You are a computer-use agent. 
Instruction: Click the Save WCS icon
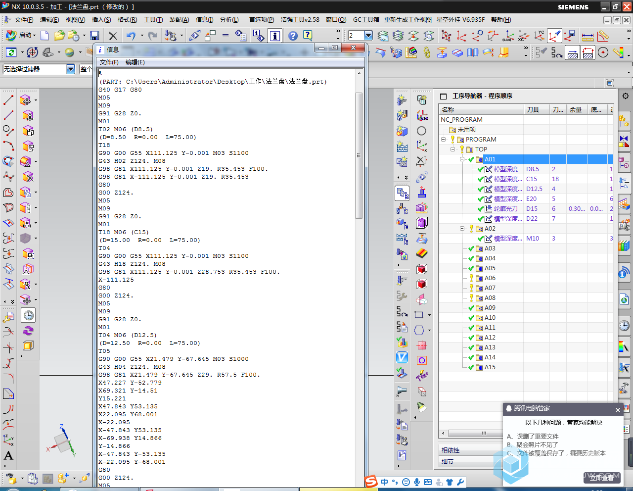click(570, 36)
